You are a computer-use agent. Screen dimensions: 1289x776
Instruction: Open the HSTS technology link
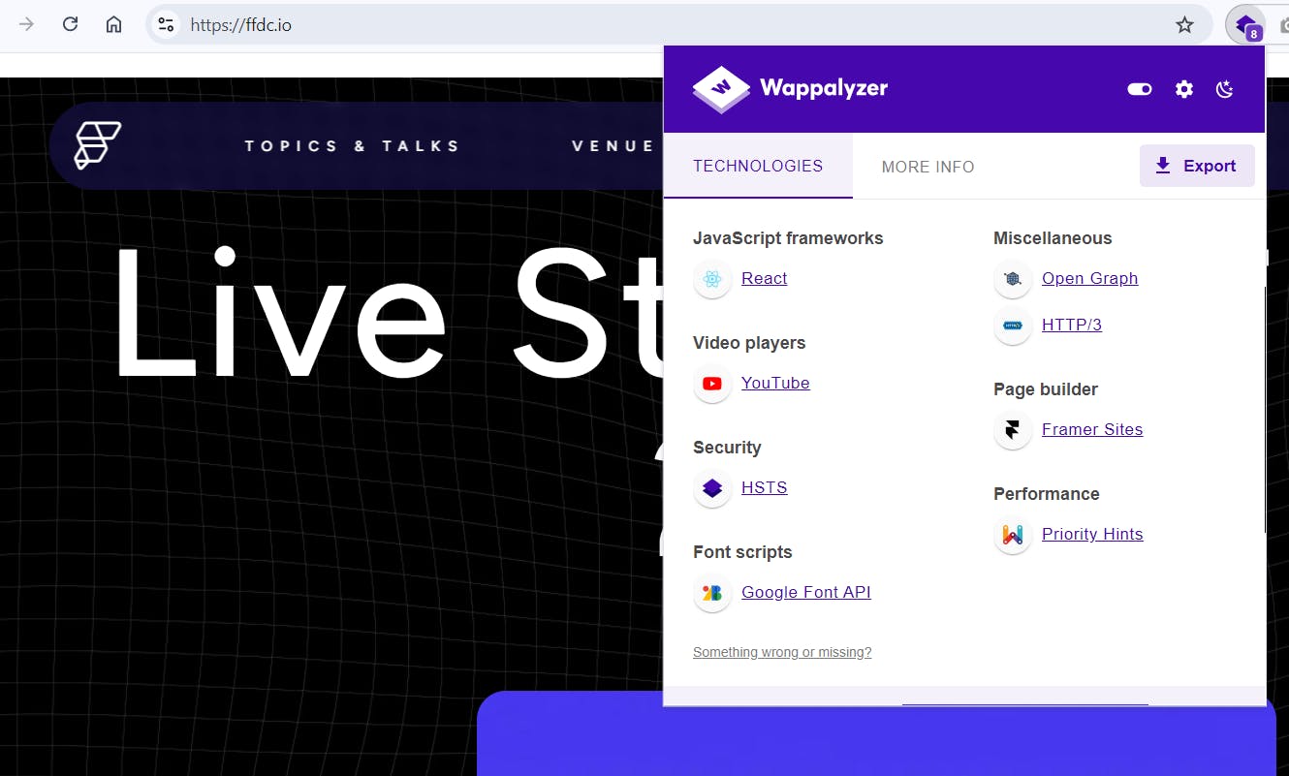pos(765,487)
